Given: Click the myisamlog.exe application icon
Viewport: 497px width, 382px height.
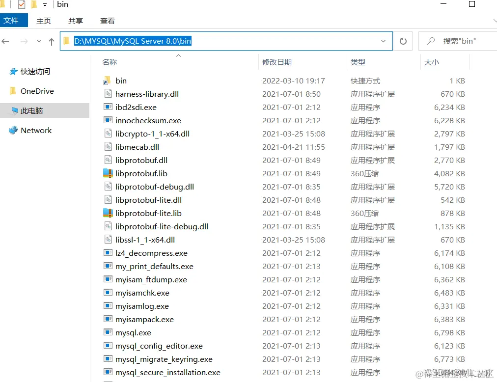Looking at the screenshot, I should click(x=108, y=306).
